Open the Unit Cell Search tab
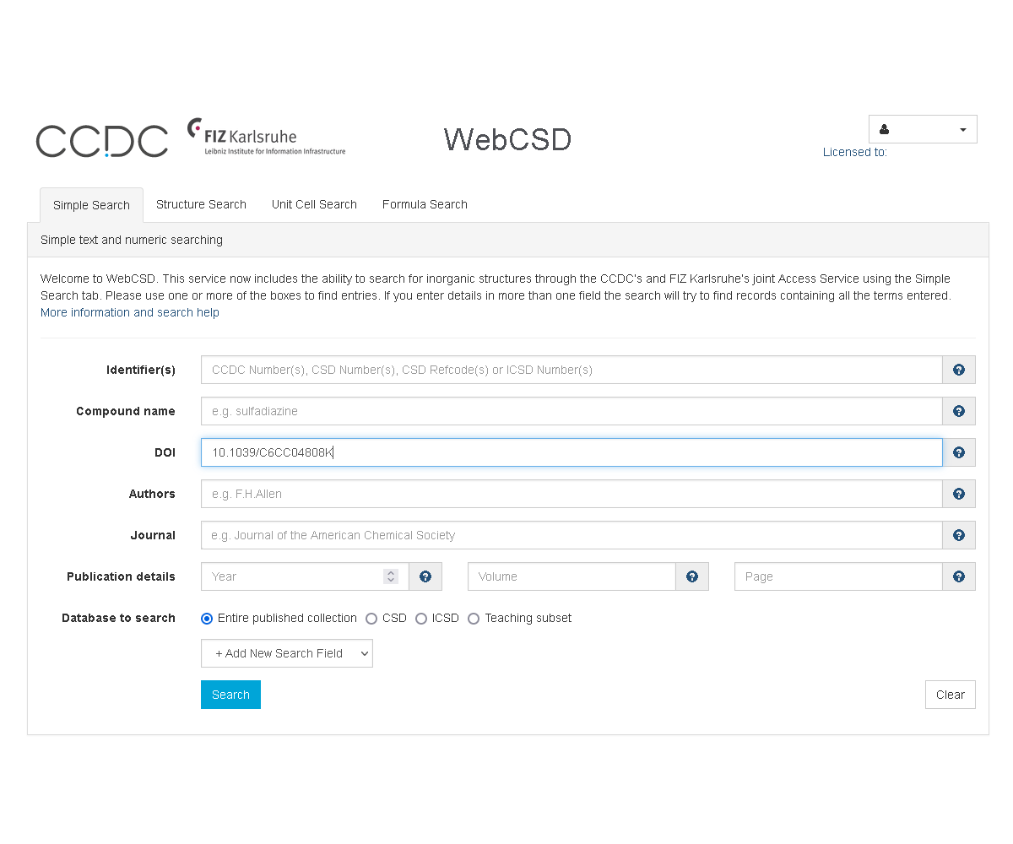 314,204
